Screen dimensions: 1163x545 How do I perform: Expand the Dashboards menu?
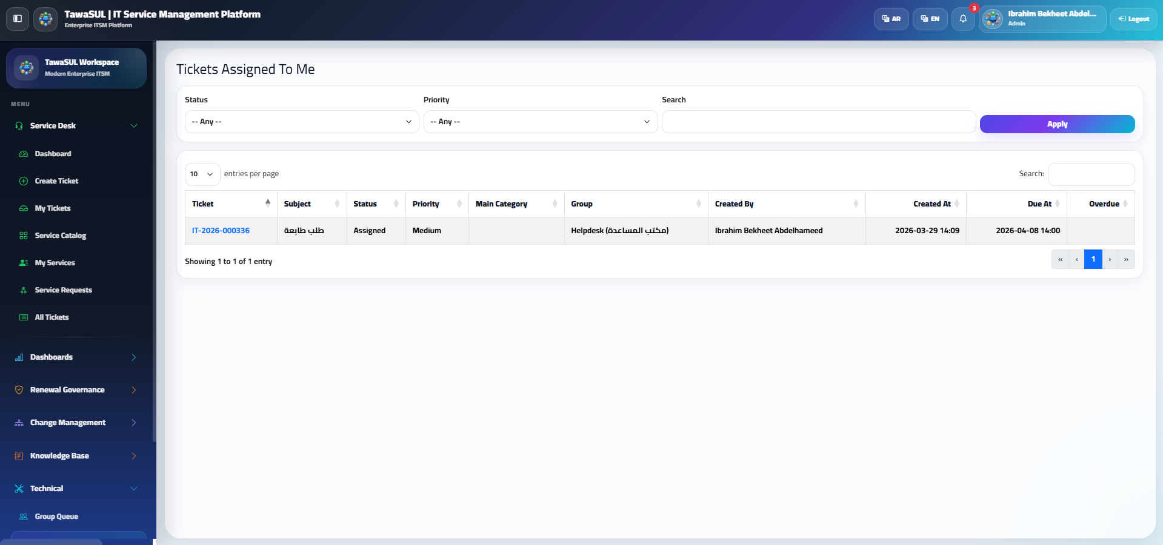pyautogui.click(x=134, y=357)
